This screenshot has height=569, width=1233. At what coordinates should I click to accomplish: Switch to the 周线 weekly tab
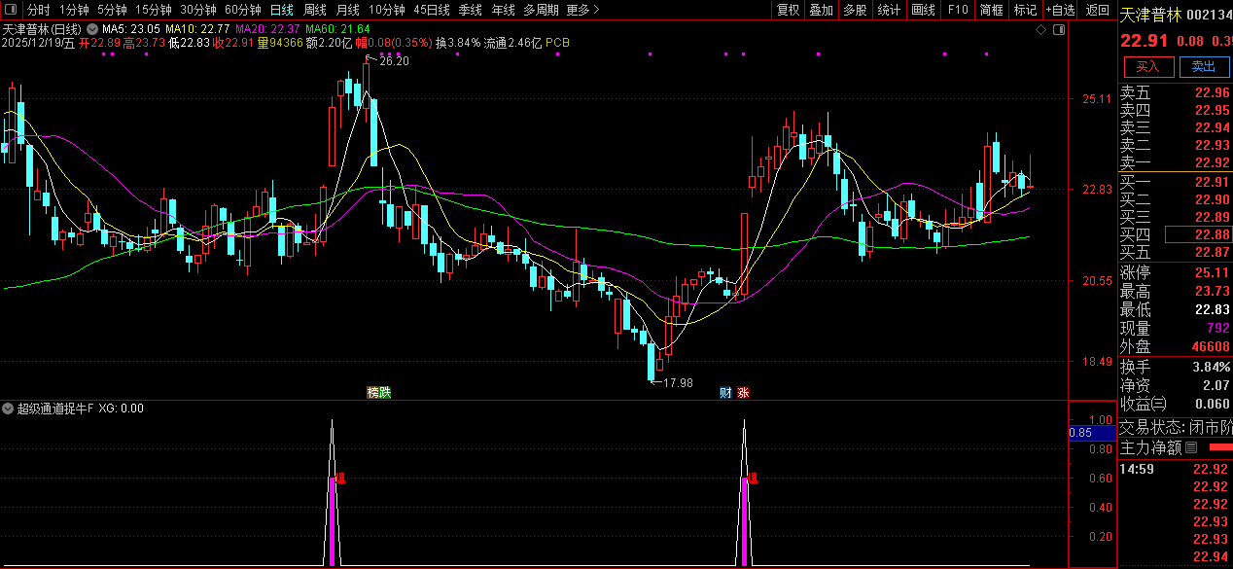(315, 10)
